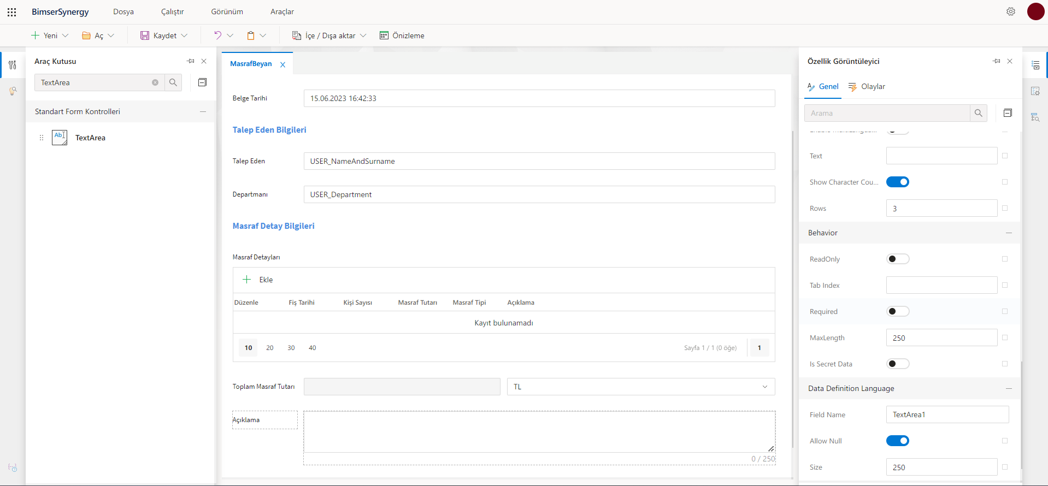Screen dimensions: 1048x486
Task: Click the Aç folder icon
Action: pyautogui.click(x=86, y=35)
